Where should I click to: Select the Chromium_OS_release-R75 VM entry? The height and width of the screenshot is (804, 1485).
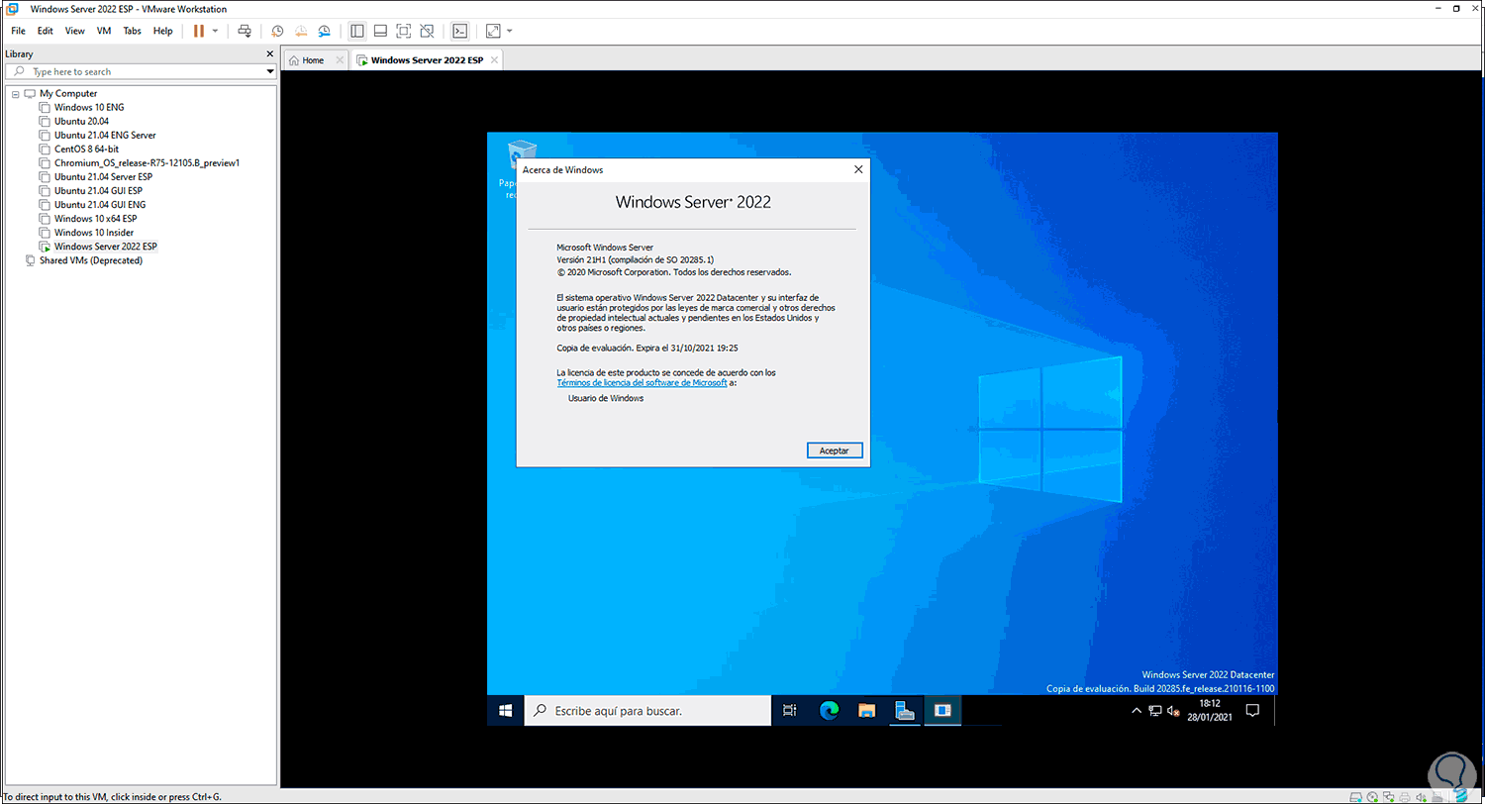click(x=148, y=162)
